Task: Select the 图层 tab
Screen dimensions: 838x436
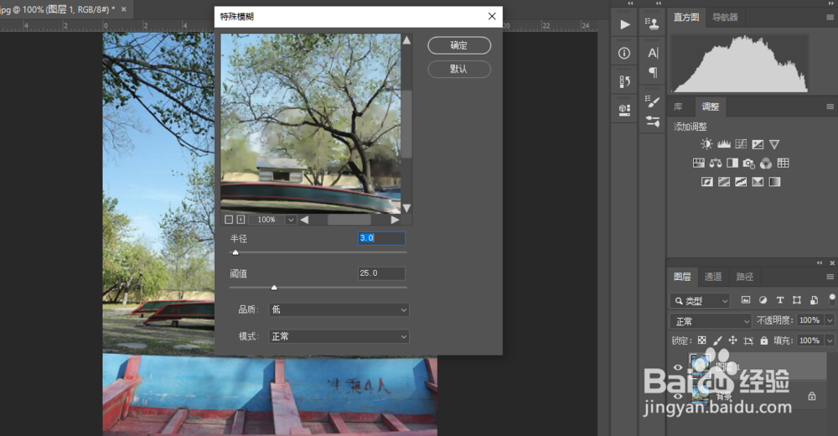Action: (x=682, y=277)
